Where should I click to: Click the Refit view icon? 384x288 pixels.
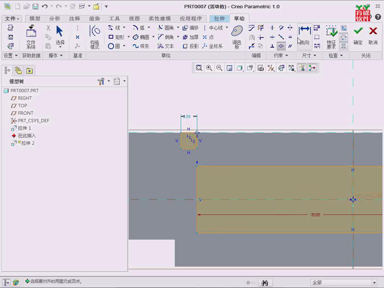(x=199, y=68)
